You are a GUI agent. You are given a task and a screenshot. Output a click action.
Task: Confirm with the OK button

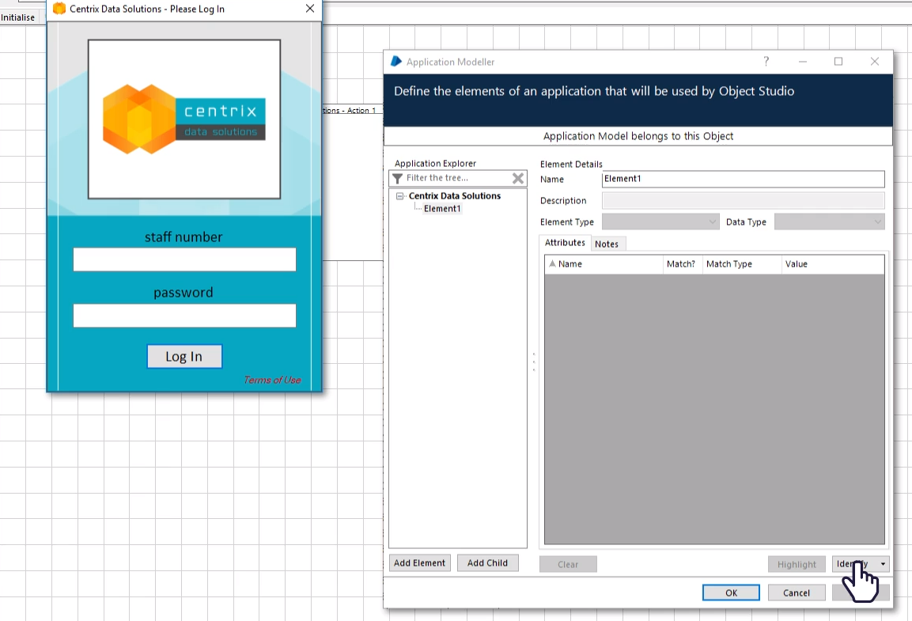click(731, 593)
